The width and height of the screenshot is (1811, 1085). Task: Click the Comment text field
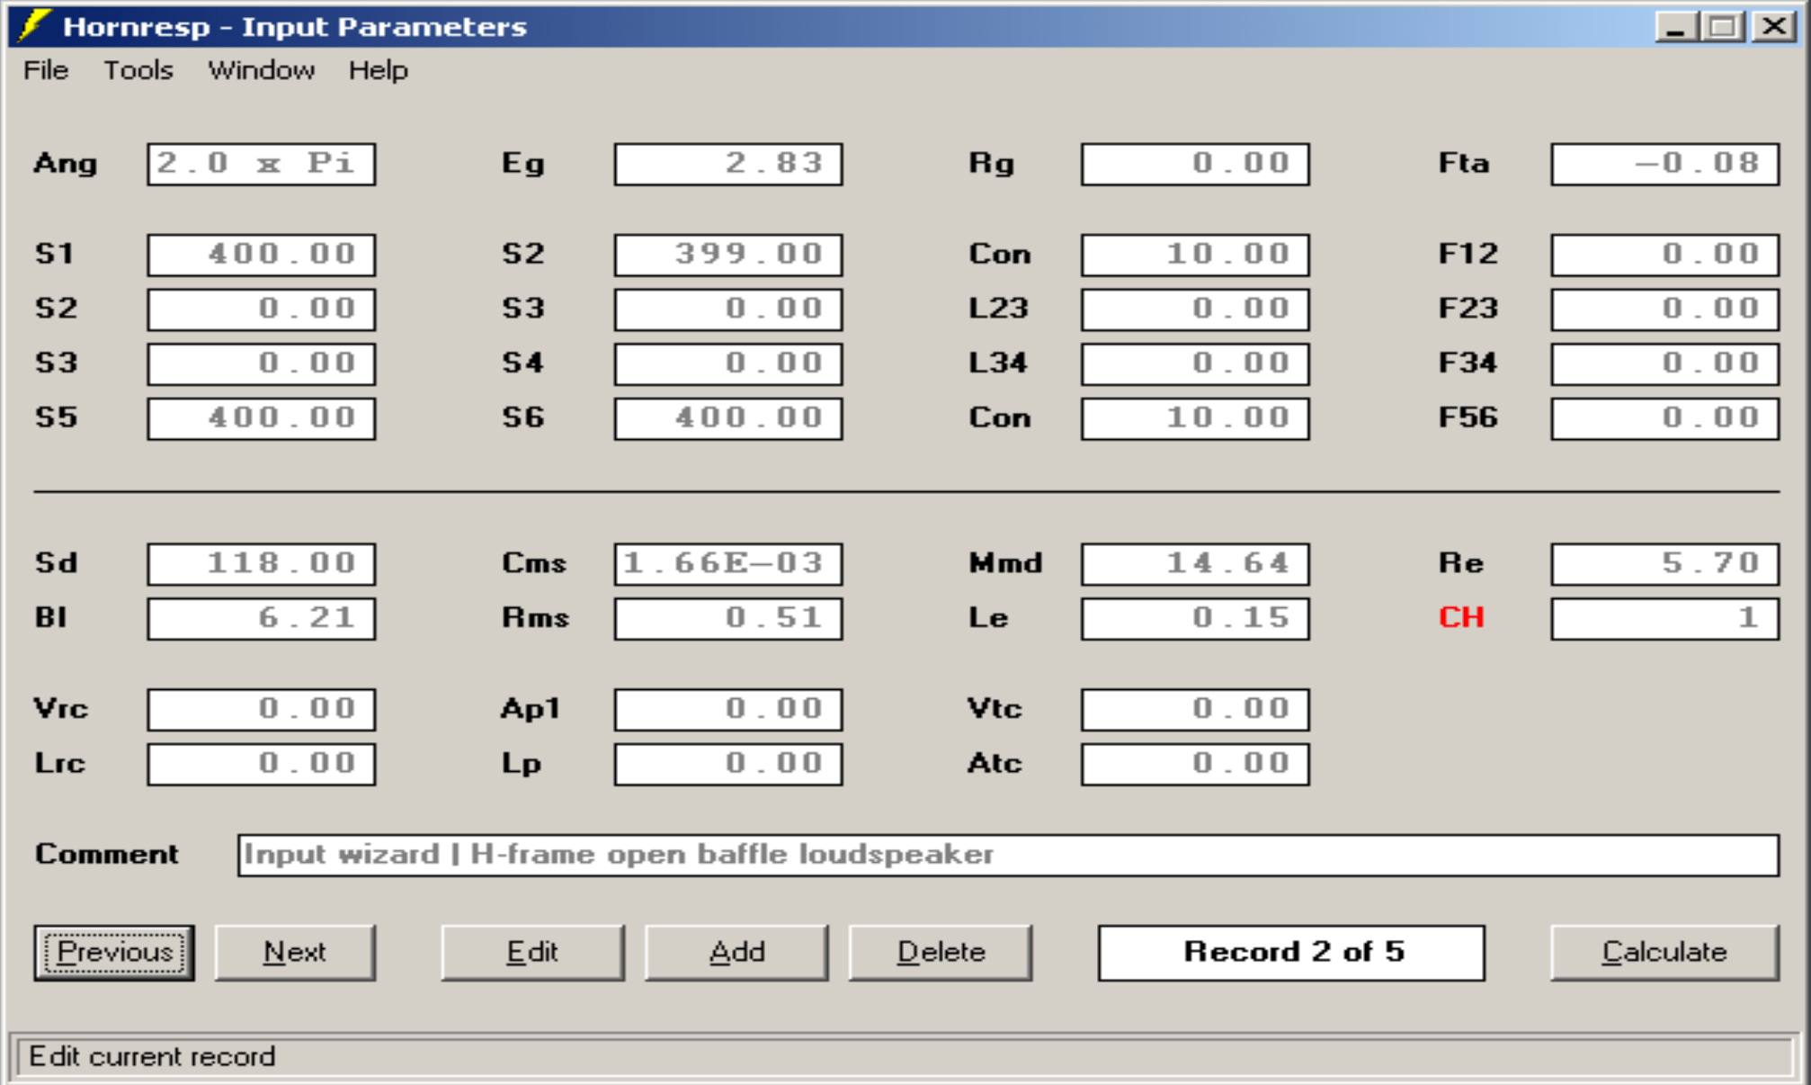pos(1008,855)
